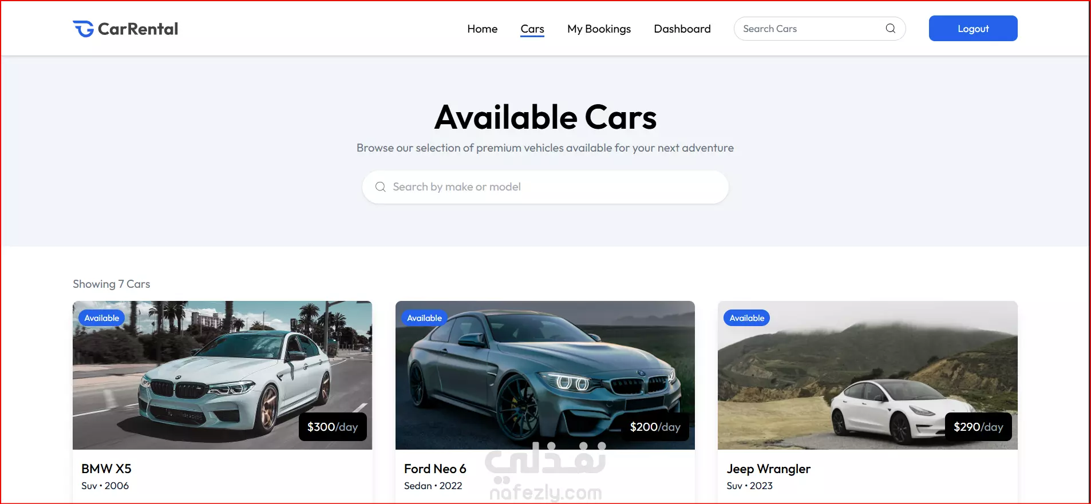The width and height of the screenshot is (1091, 504).
Task: Click the 'Suv • 2023' subtitle
Action: tap(749, 486)
